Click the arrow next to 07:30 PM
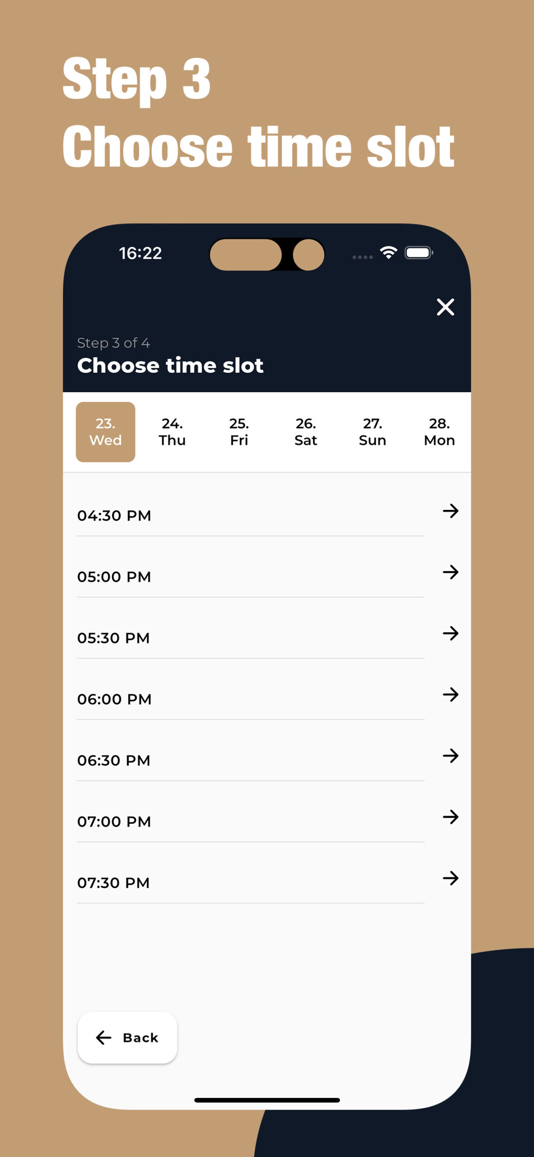Image resolution: width=534 pixels, height=1157 pixels. click(450, 878)
